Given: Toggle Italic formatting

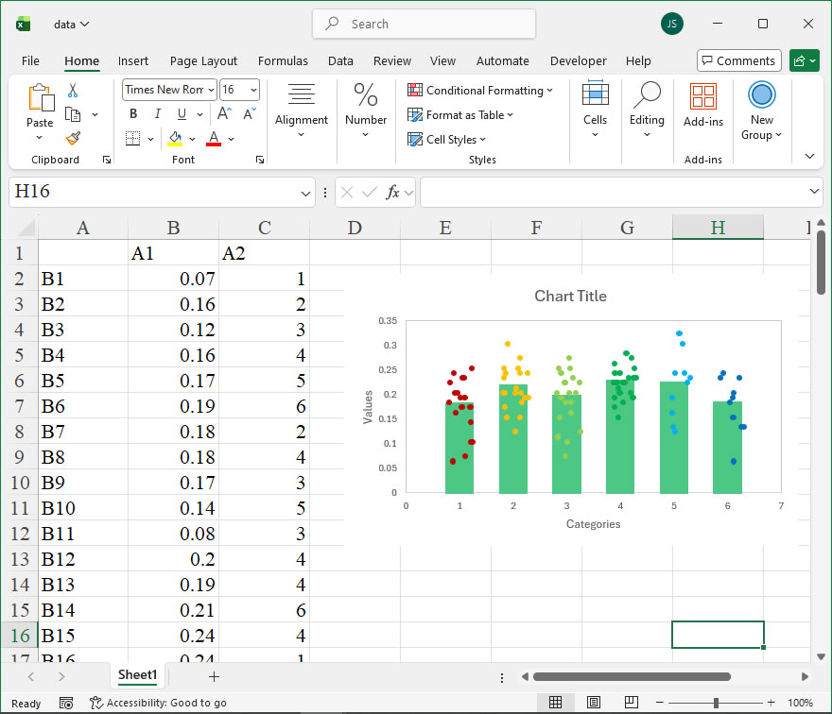Looking at the screenshot, I should pyautogui.click(x=158, y=113).
